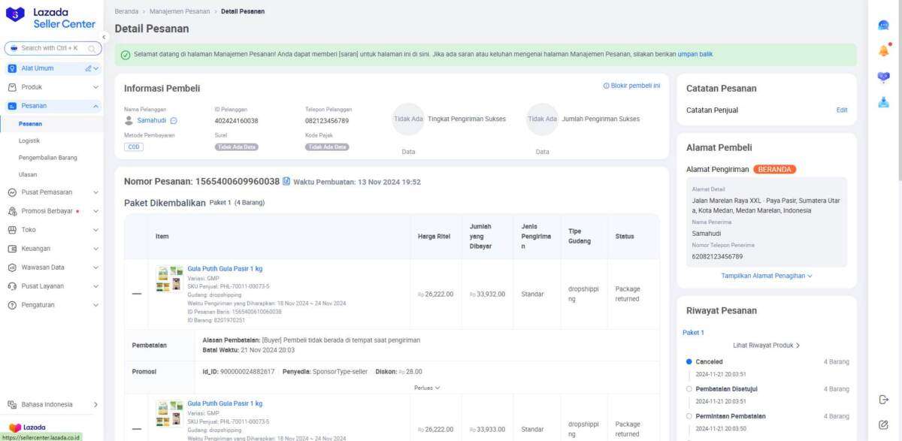Expand the Promosi Berbayar chevron

95,211
